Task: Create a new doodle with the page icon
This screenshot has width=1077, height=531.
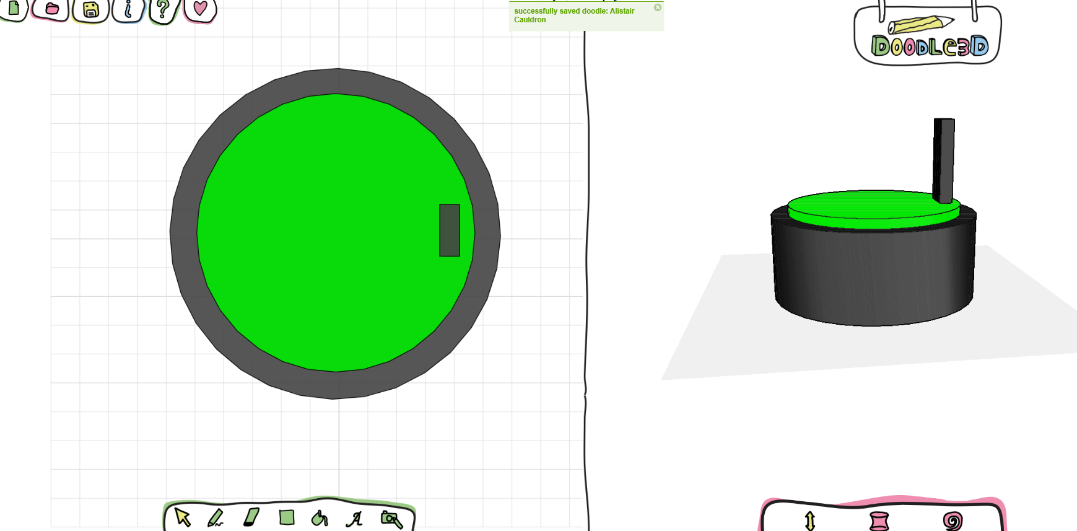Action: pyautogui.click(x=14, y=9)
